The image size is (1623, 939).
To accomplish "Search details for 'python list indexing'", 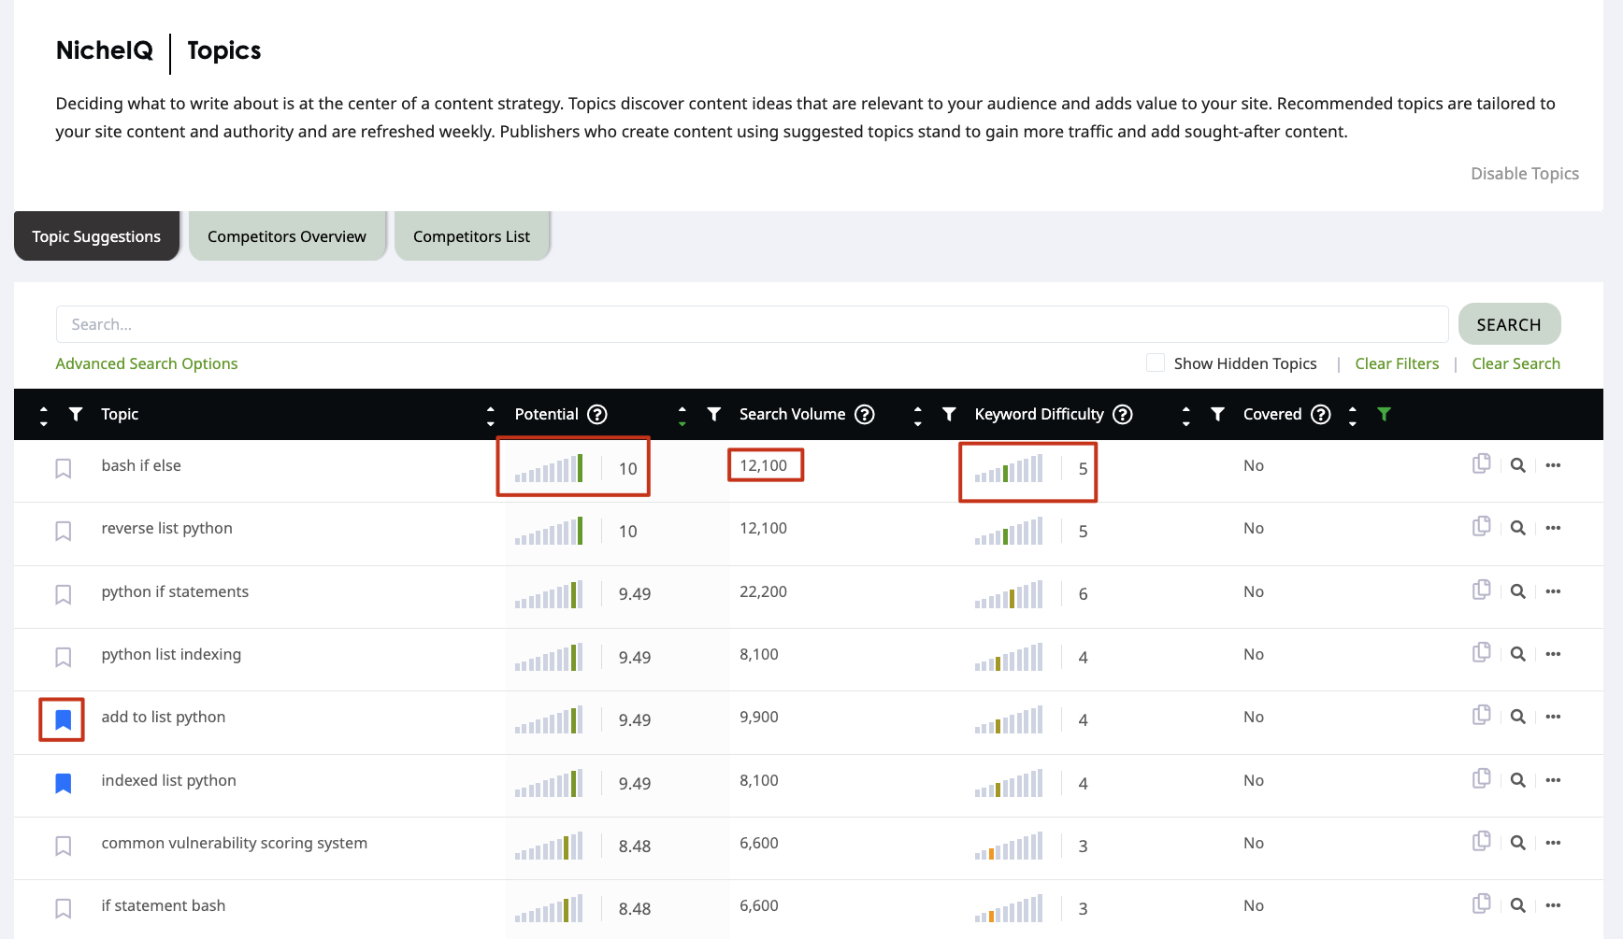I will tap(1518, 654).
